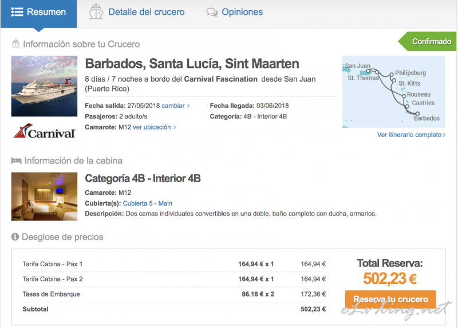This screenshot has width=458, height=328.
Task: Click the Categoría 4B - Interior 4B heading
Action: point(143,178)
